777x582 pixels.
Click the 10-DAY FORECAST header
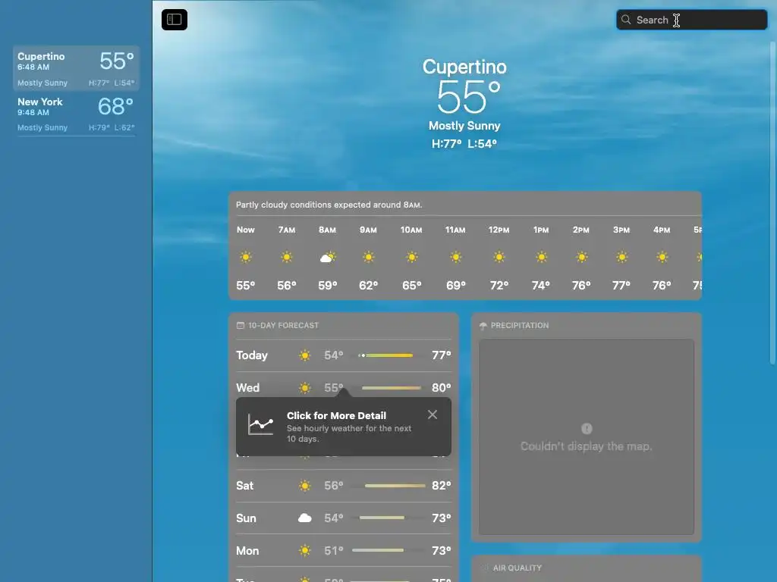[284, 325]
